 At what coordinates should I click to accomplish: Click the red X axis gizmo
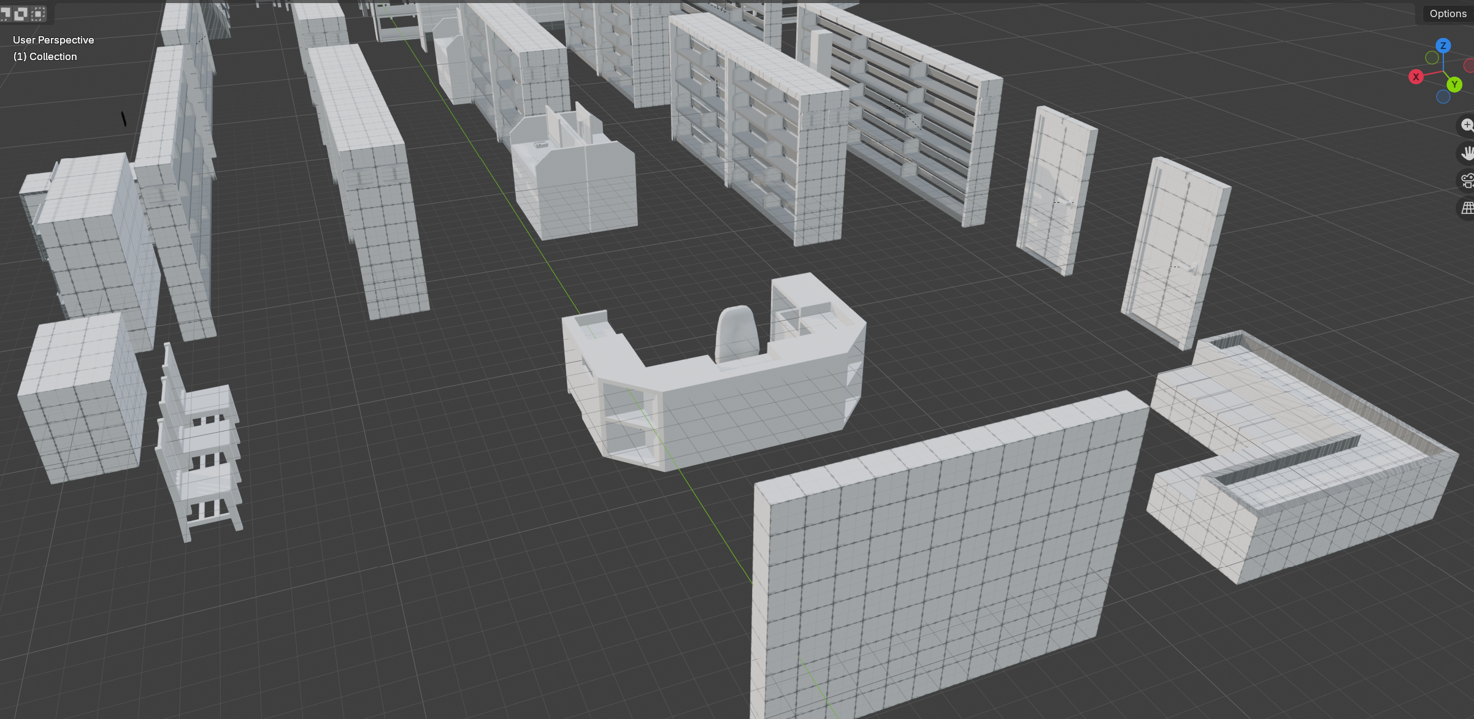[1416, 77]
